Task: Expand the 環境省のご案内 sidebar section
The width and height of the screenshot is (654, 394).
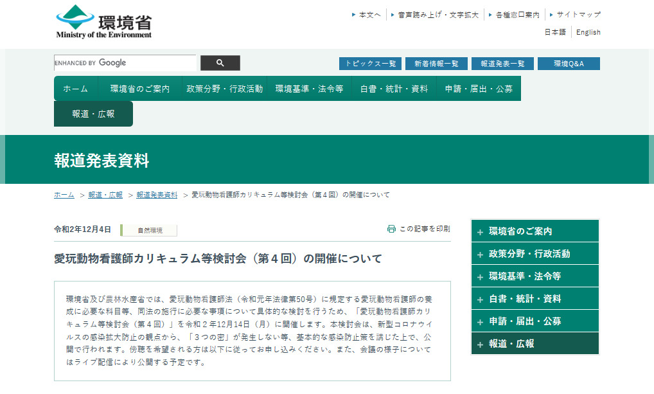Action: point(534,231)
